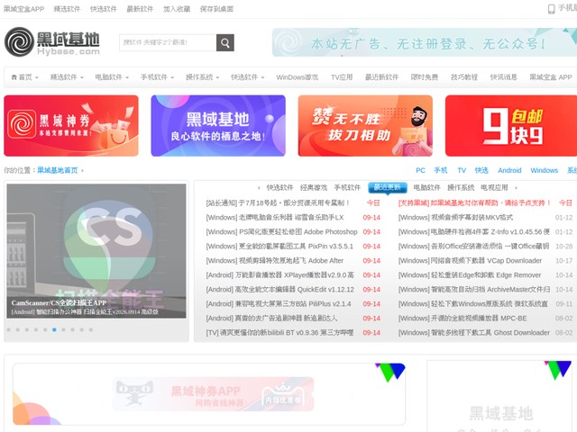The width and height of the screenshot is (577, 432).
Task: Click 保存到桌面 link in top bar
Action: coord(216,9)
